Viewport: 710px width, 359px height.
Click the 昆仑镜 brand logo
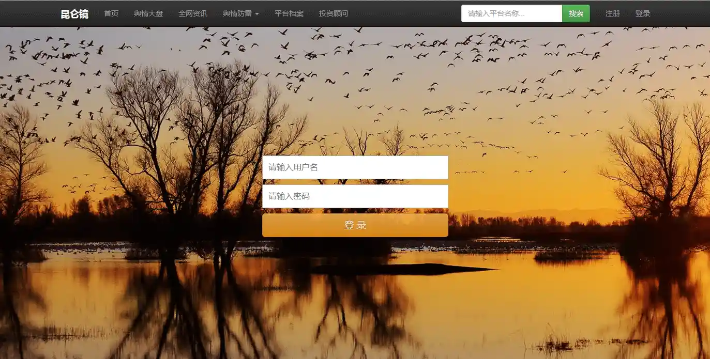[74, 14]
